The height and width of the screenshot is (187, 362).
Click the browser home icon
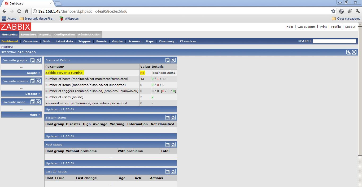[x=27, y=11]
